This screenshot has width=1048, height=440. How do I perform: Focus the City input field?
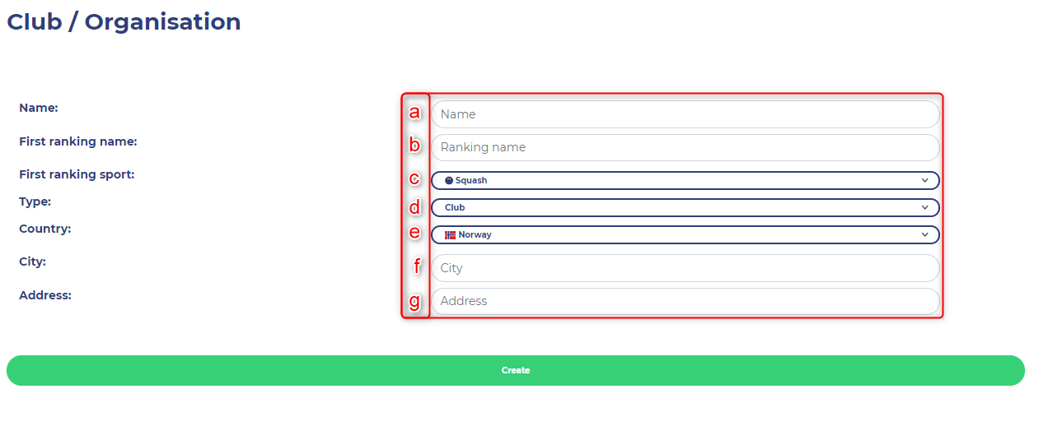click(685, 268)
